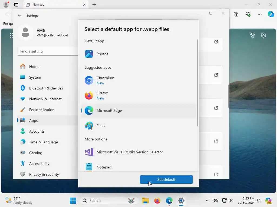Click the Settings page vertical scrollbar
Image resolution: width=277 pixels, height=207 pixels.
pyautogui.click(x=228, y=96)
